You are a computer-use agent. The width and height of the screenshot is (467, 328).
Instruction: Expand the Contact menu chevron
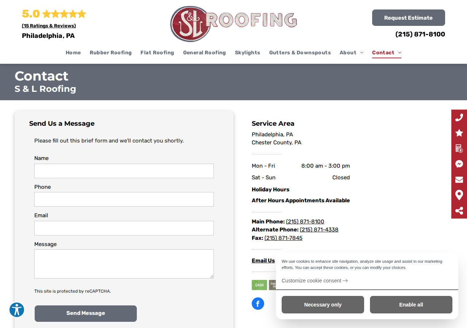[x=400, y=53]
